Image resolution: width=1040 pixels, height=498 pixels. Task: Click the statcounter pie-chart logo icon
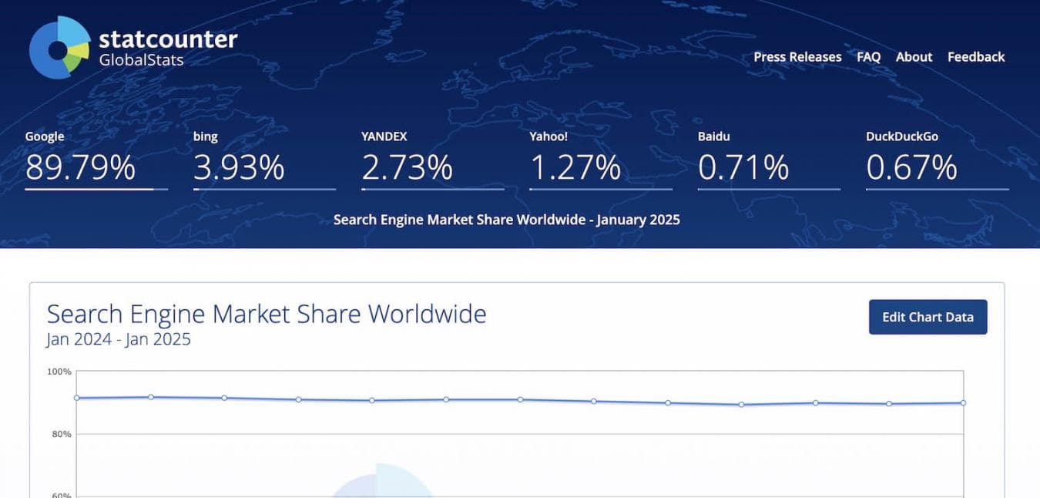(60, 49)
